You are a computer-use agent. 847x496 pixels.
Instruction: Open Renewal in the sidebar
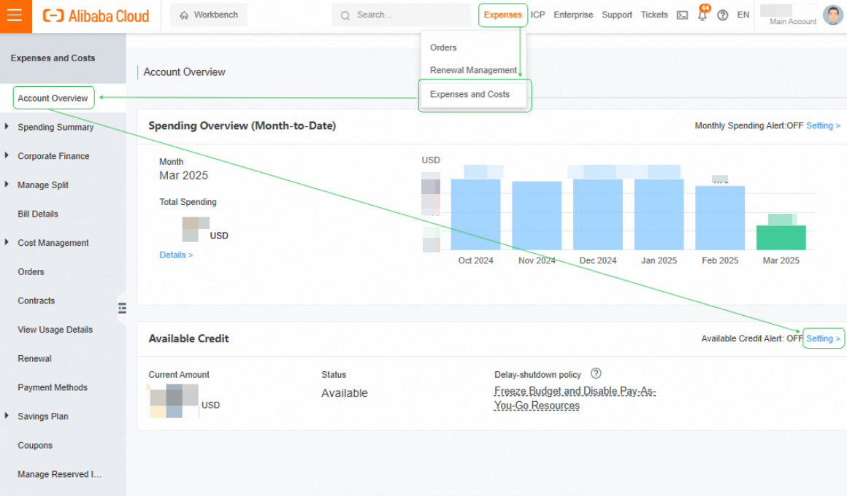pyautogui.click(x=34, y=358)
